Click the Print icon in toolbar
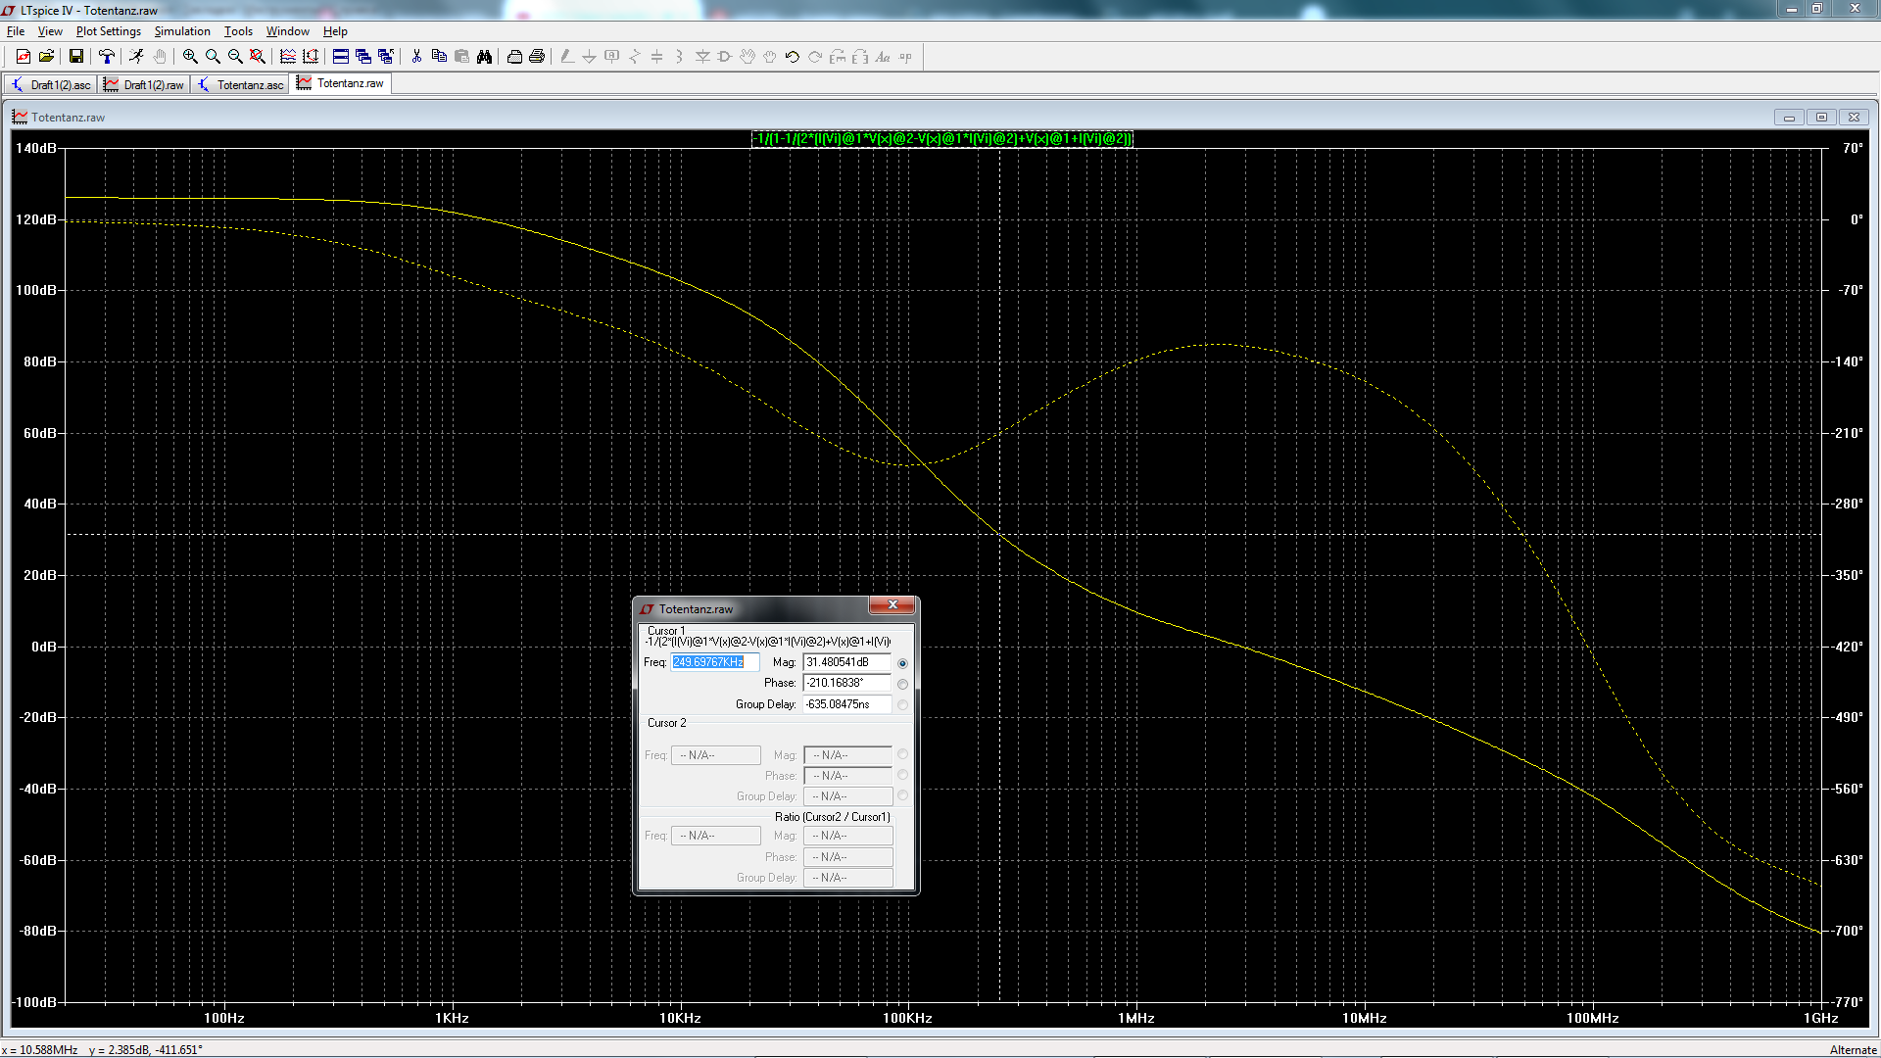Screen dimensions: 1881x1058 click(537, 57)
